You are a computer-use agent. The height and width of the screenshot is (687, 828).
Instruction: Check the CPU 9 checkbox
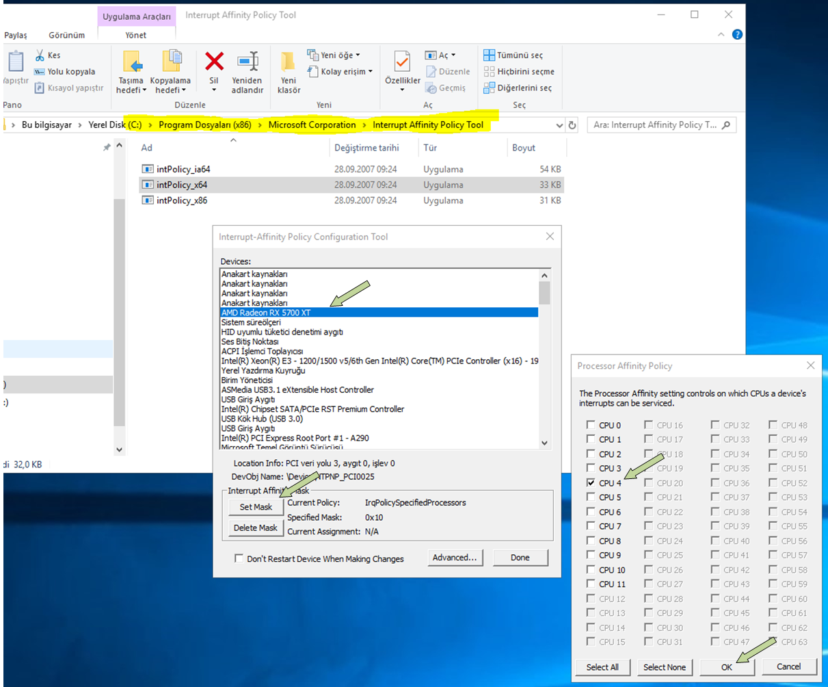click(x=591, y=555)
